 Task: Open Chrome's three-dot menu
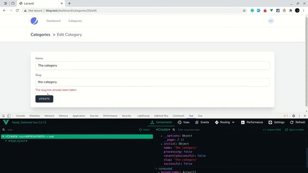304,11
